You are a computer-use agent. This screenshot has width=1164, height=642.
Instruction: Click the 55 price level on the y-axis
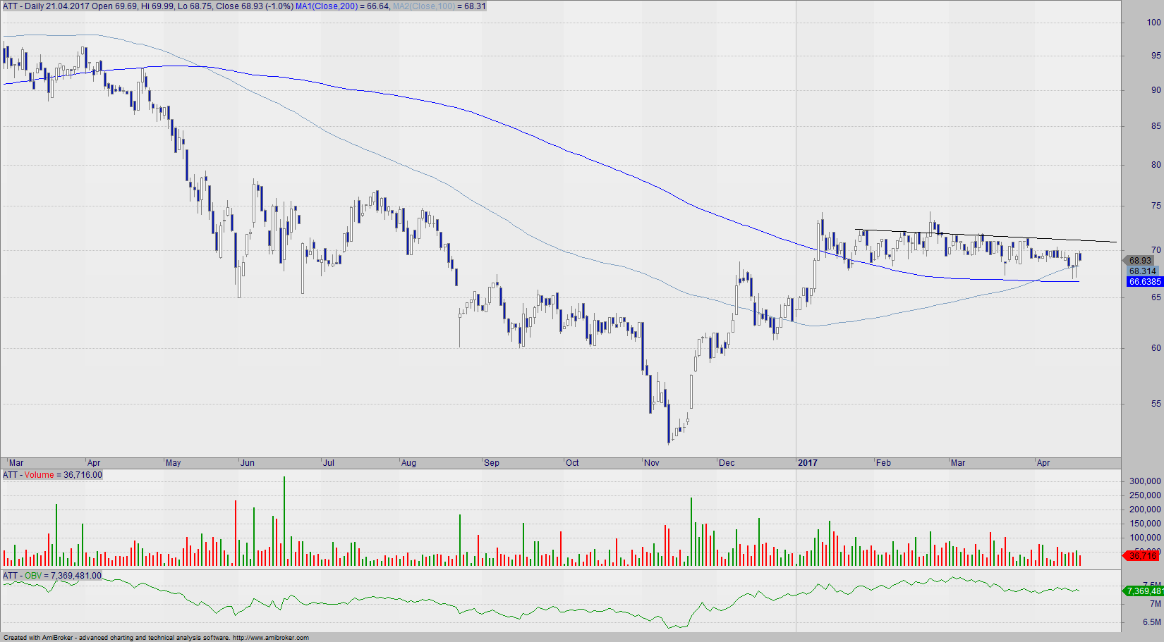click(1156, 404)
